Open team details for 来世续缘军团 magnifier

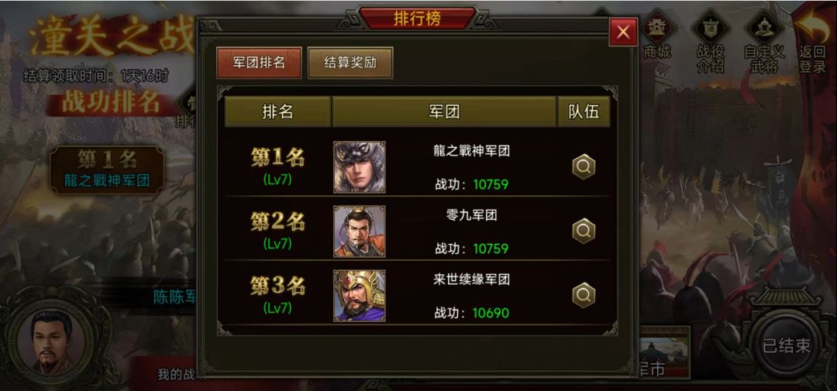(584, 295)
